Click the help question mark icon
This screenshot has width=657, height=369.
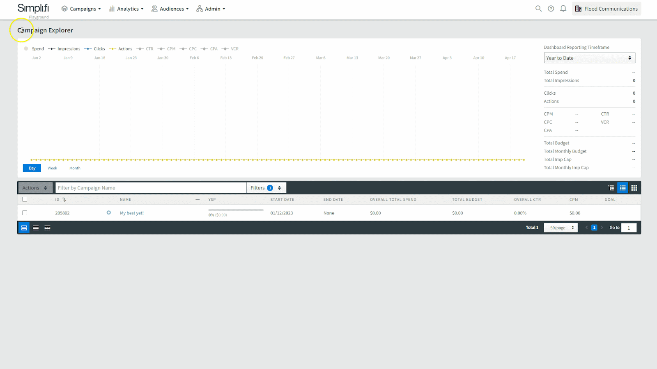[551, 9]
